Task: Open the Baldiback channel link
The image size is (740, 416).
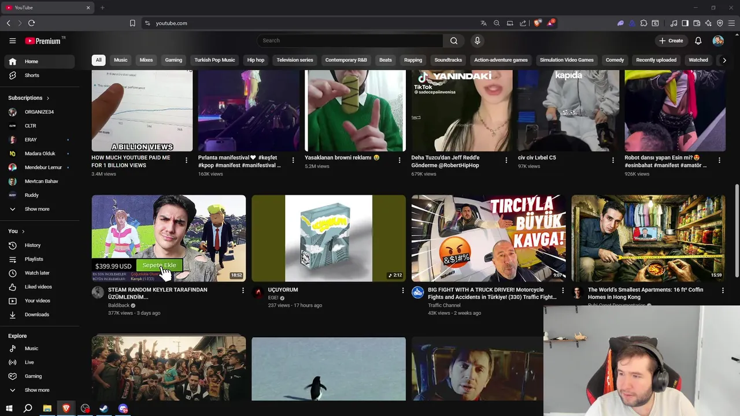Action: click(119, 305)
